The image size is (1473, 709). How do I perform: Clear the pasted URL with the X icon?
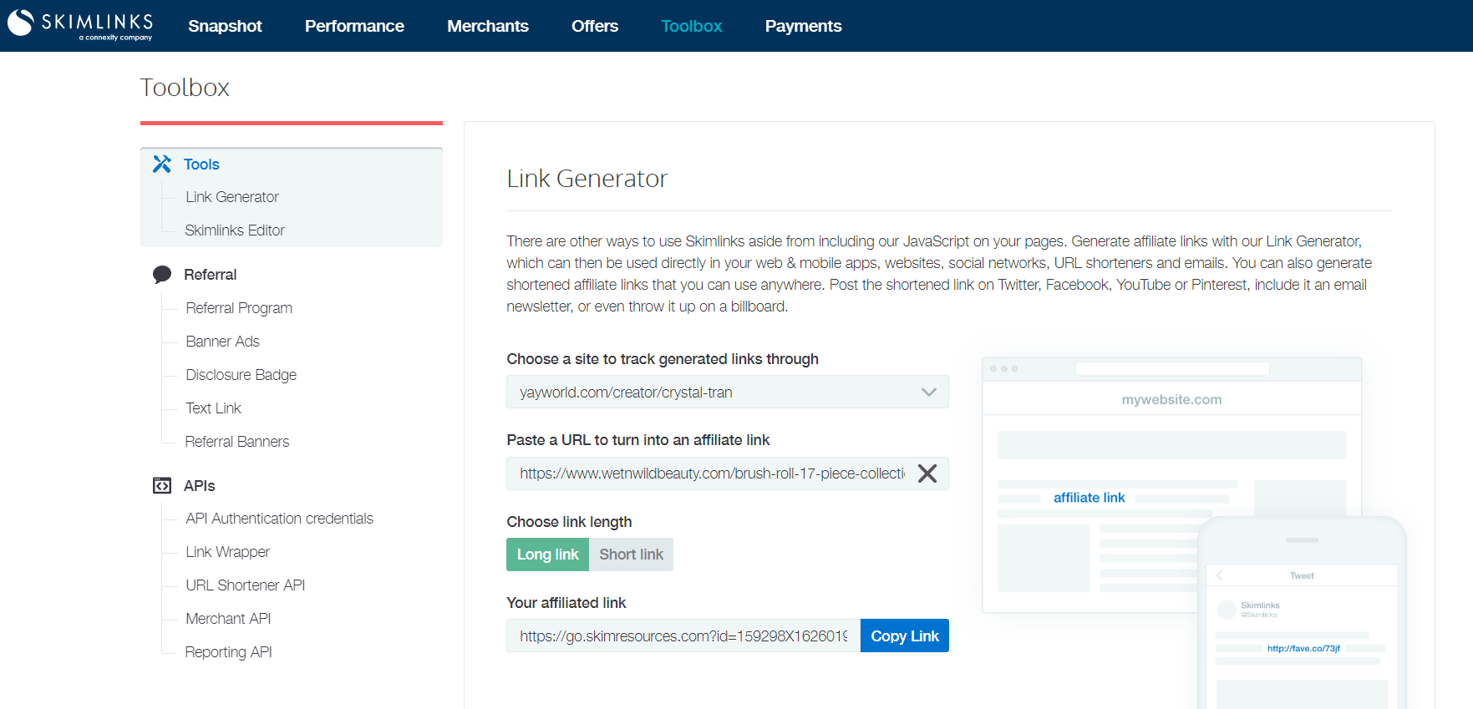[x=927, y=474]
